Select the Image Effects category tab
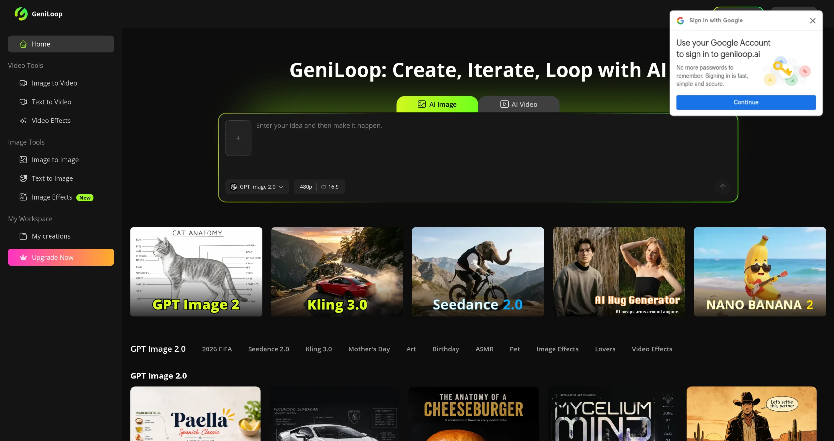Image resolution: width=834 pixels, height=441 pixels. pos(557,349)
